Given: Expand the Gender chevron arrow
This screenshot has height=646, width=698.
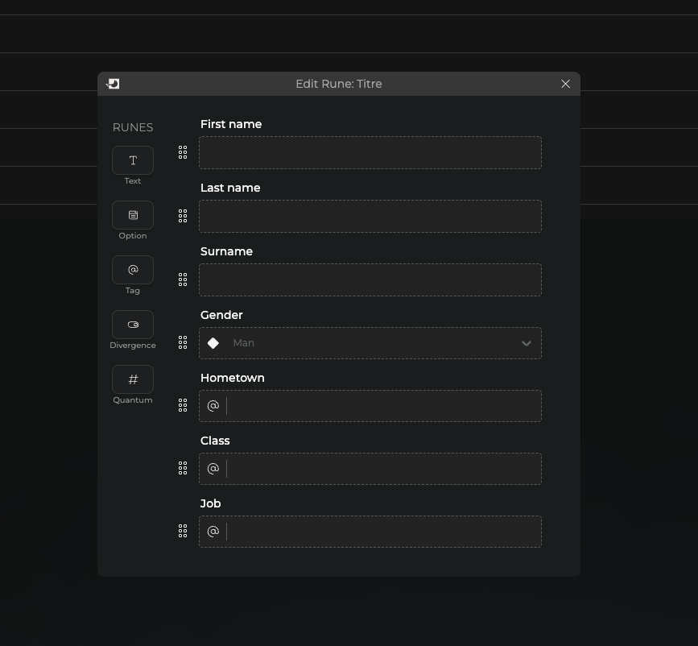Looking at the screenshot, I should point(527,343).
